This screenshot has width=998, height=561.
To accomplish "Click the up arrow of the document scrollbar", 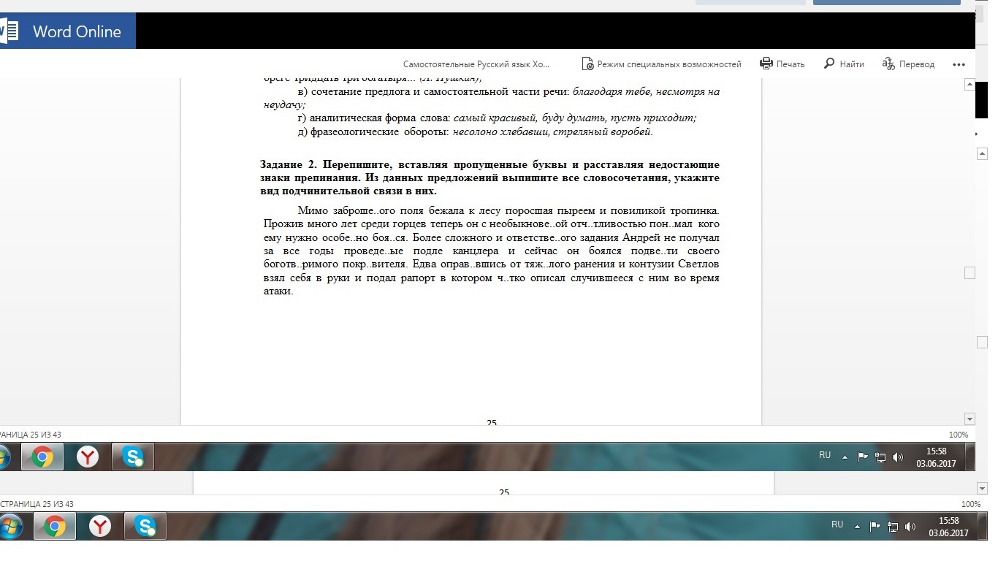I will click(x=970, y=85).
